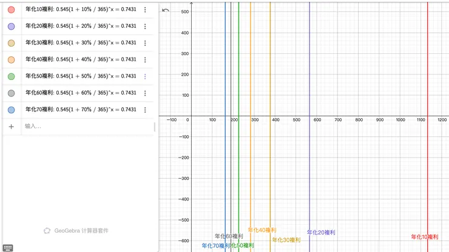The height and width of the screenshot is (252, 449).
Task: Click the blue 年化70複利 graph label
Action: pos(215,246)
